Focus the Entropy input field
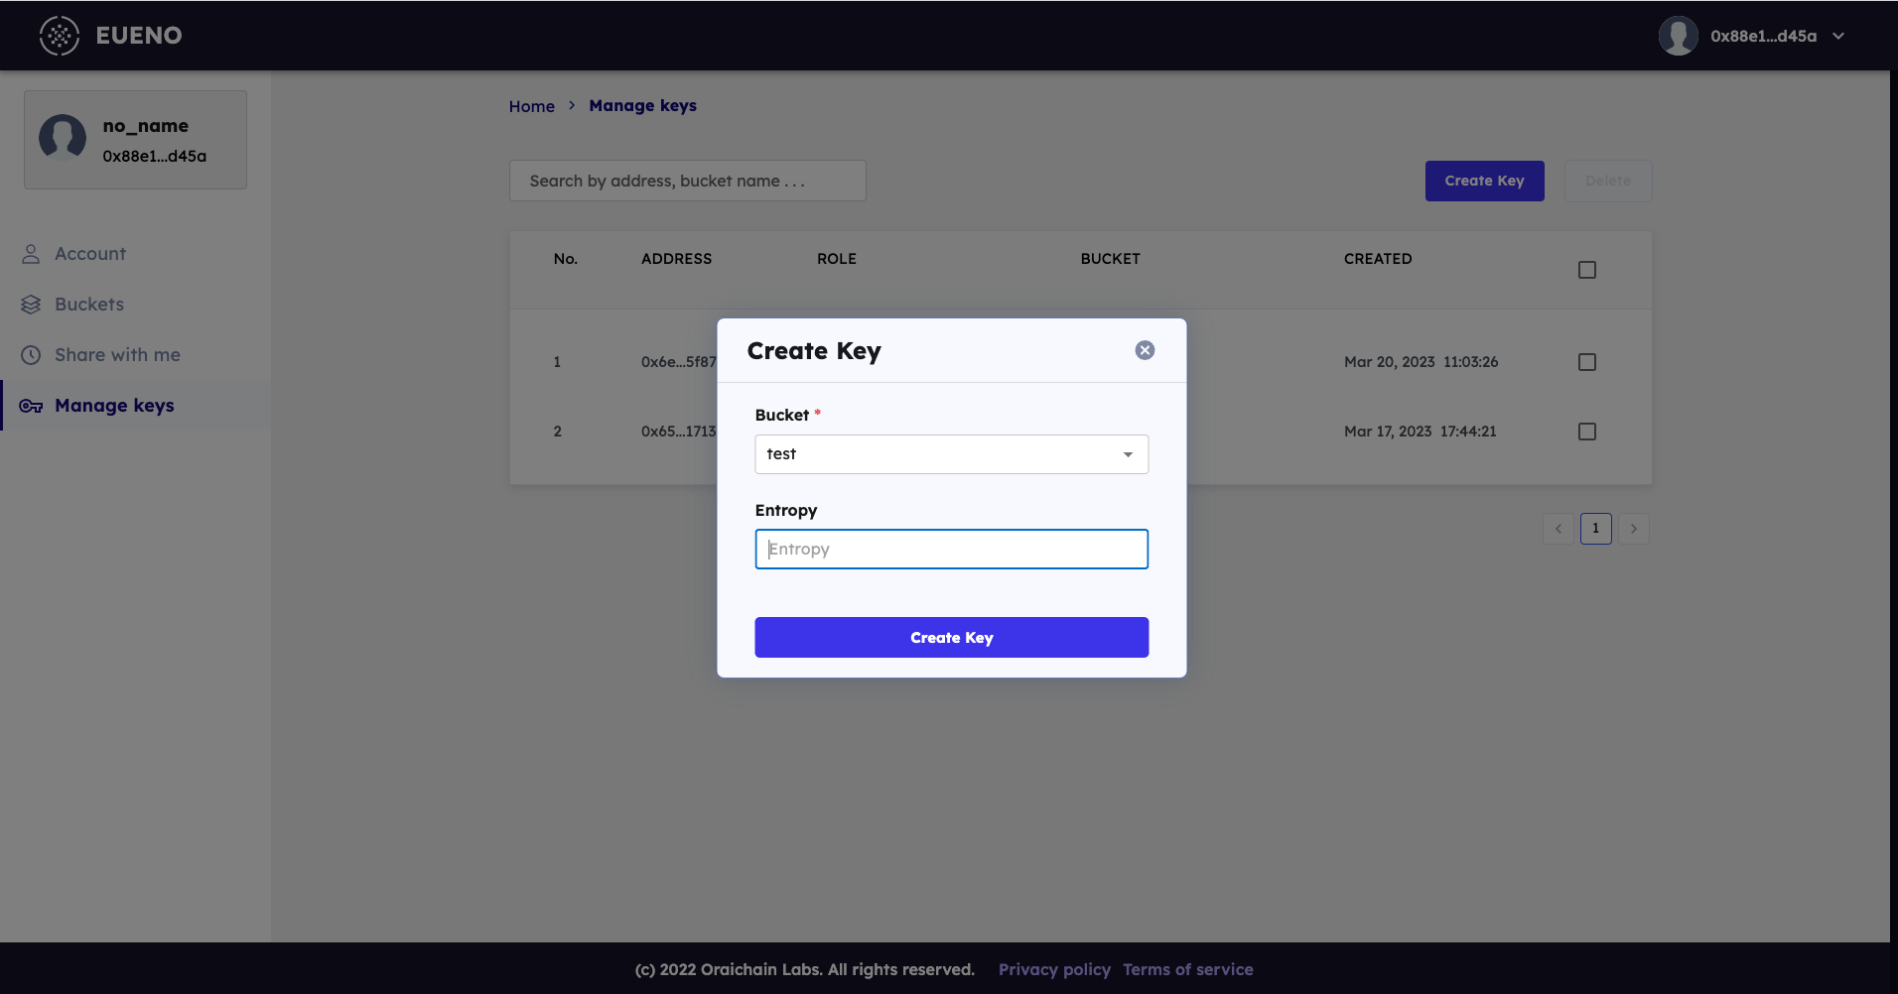Viewport: 1898px width, 994px height. click(x=951, y=550)
